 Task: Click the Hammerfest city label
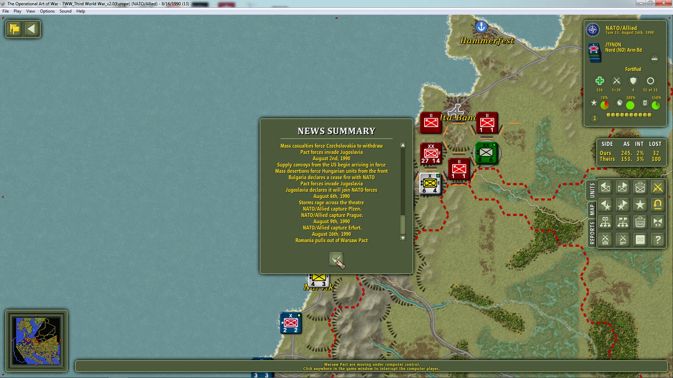coord(487,41)
